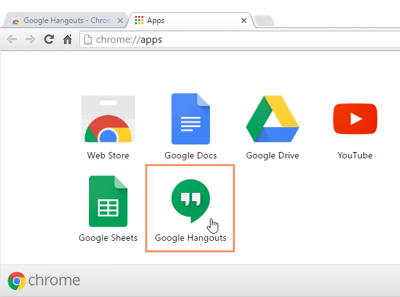Viewport: 400px width, 297px height.
Task: Select the Apps tab
Action: pos(186,20)
